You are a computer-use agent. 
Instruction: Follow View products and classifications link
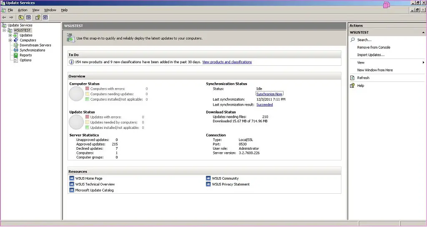click(227, 62)
